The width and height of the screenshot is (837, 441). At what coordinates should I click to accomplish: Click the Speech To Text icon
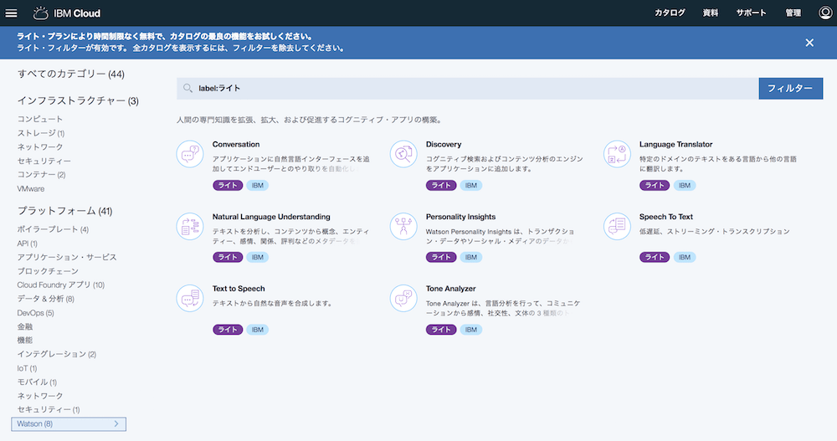[x=617, y=227]
